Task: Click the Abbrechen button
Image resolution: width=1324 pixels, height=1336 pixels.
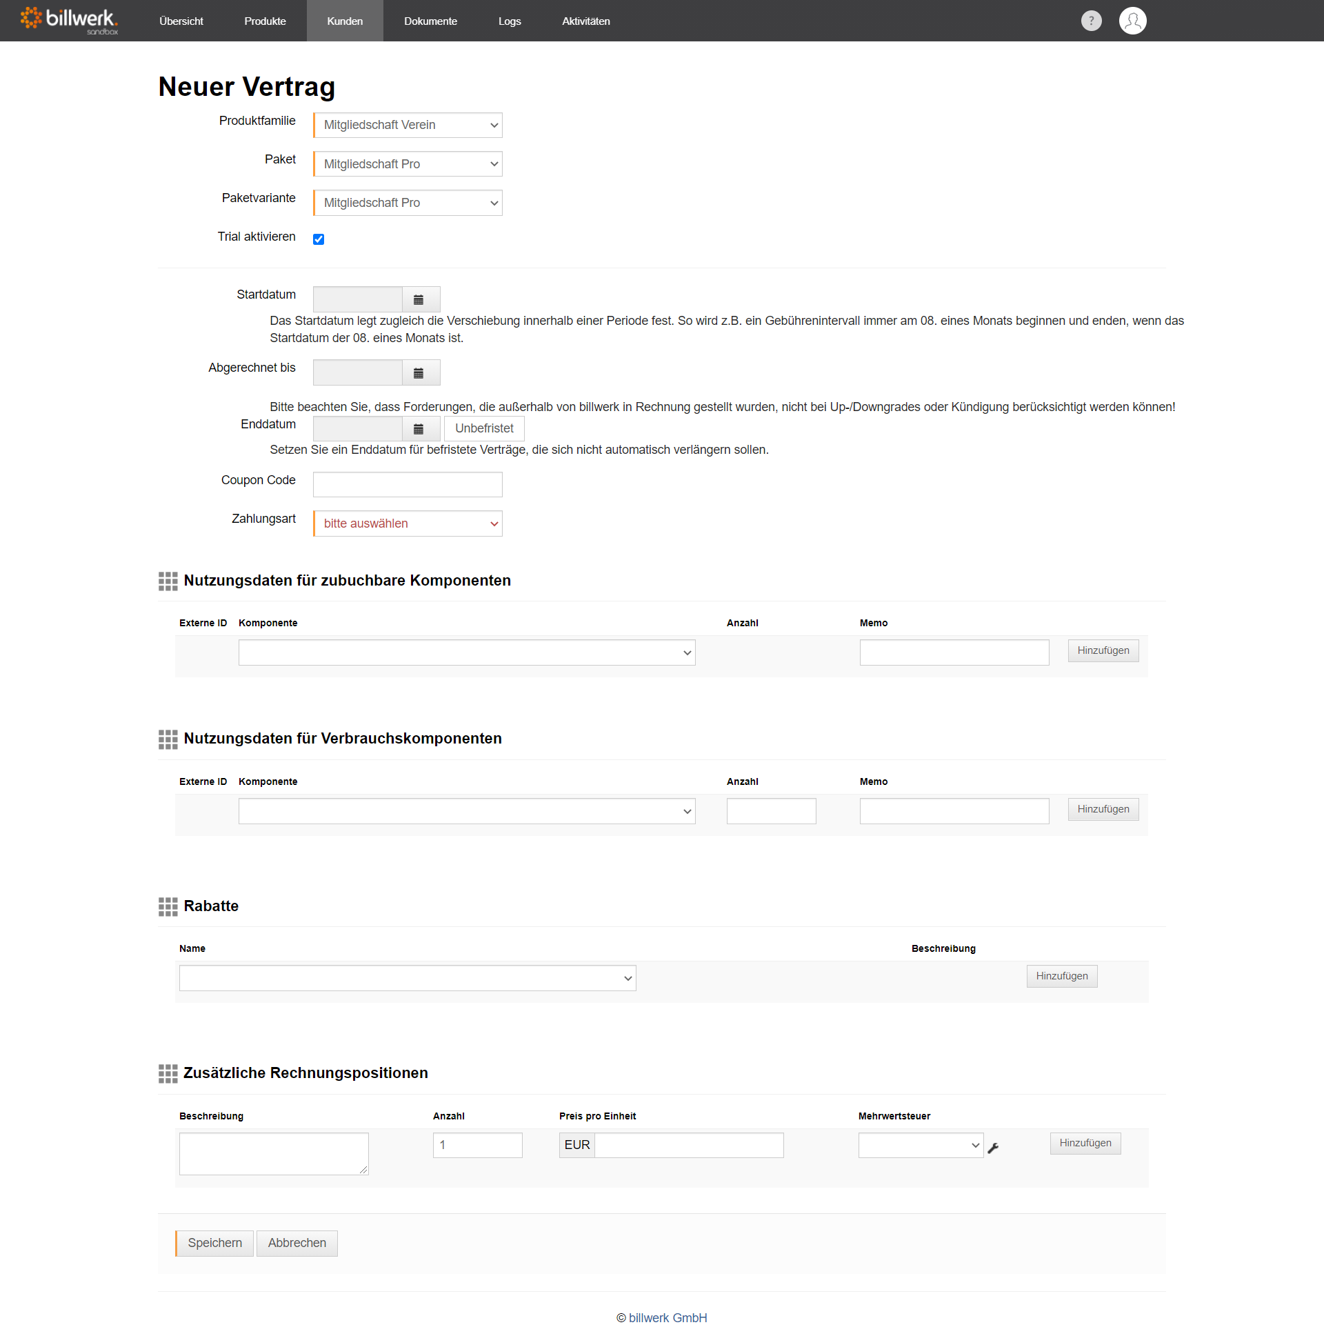Action: pyautogui.click(x=297, y=1243)
